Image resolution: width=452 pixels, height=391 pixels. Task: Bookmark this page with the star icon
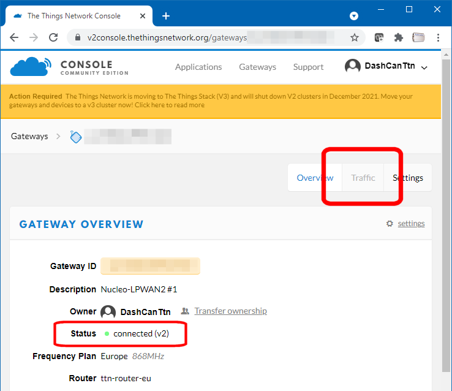pyautogui.click(x=354, y=37)
